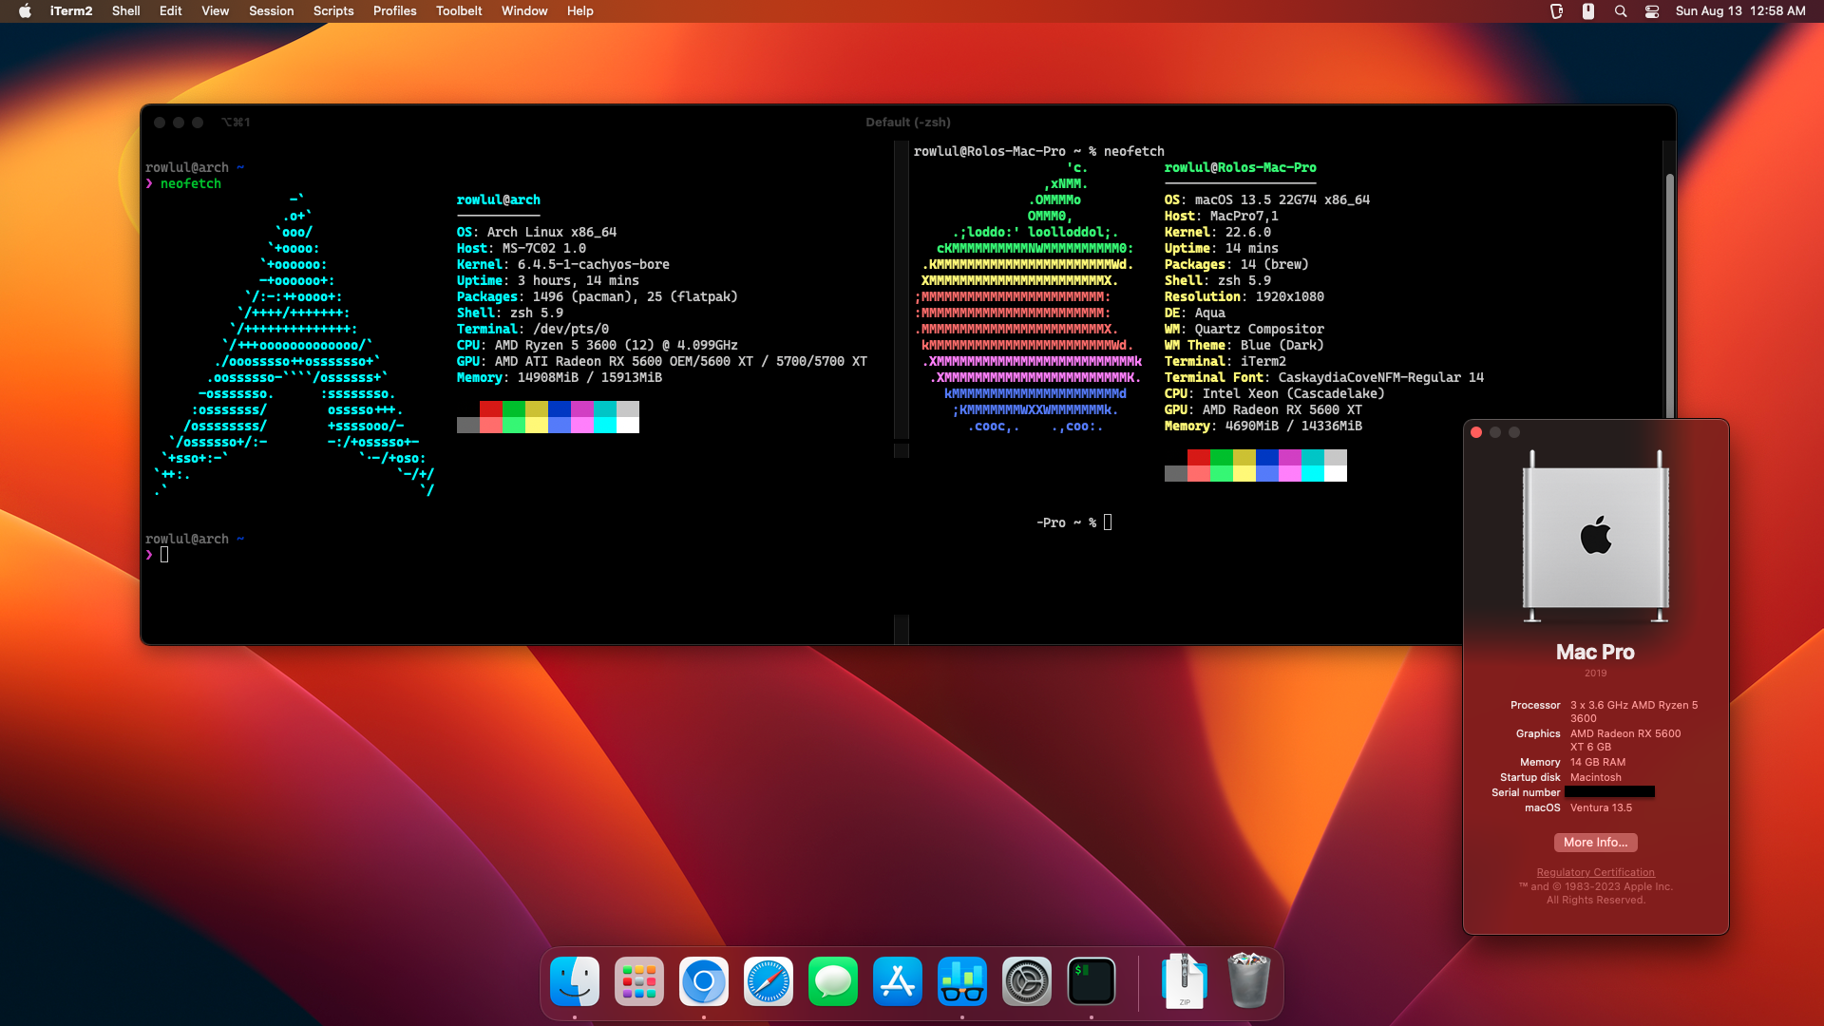Screen dimensions: 1824x1026
Task: Click the 'MS-7C02 1.0' host value
Action: point(544,249)
